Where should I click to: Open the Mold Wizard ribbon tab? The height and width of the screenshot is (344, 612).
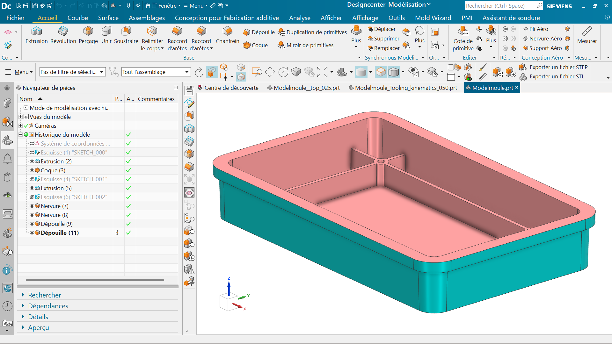point(433,18)
